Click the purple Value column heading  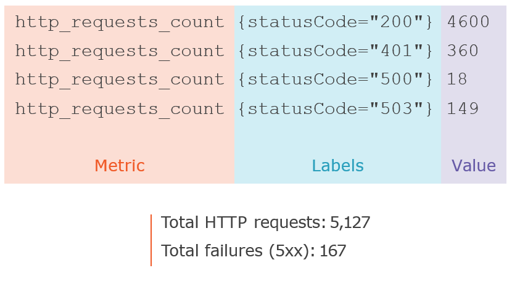tap(474, 166)
